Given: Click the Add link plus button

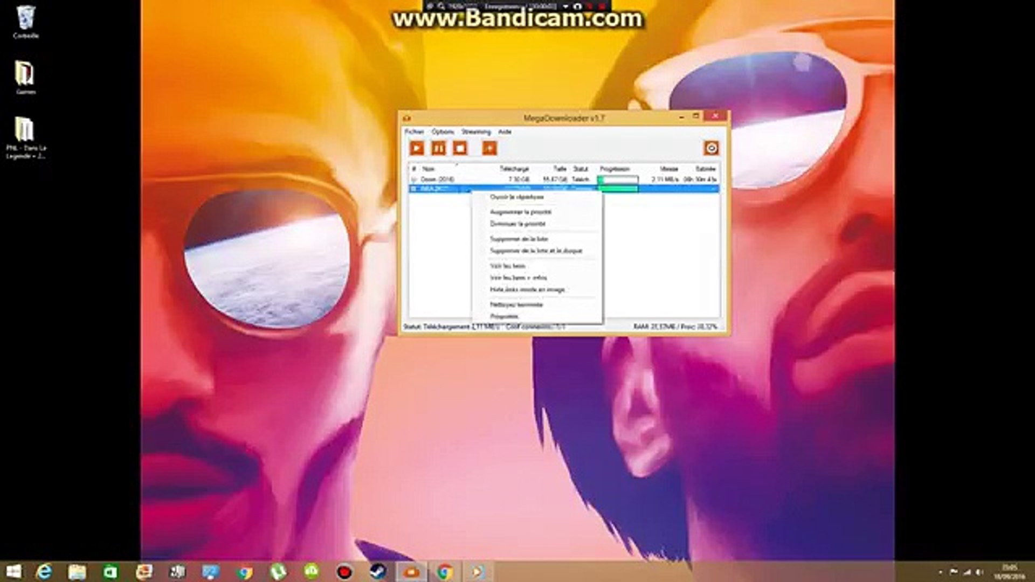Looking at the screenshot, I should tap(489, 148).
